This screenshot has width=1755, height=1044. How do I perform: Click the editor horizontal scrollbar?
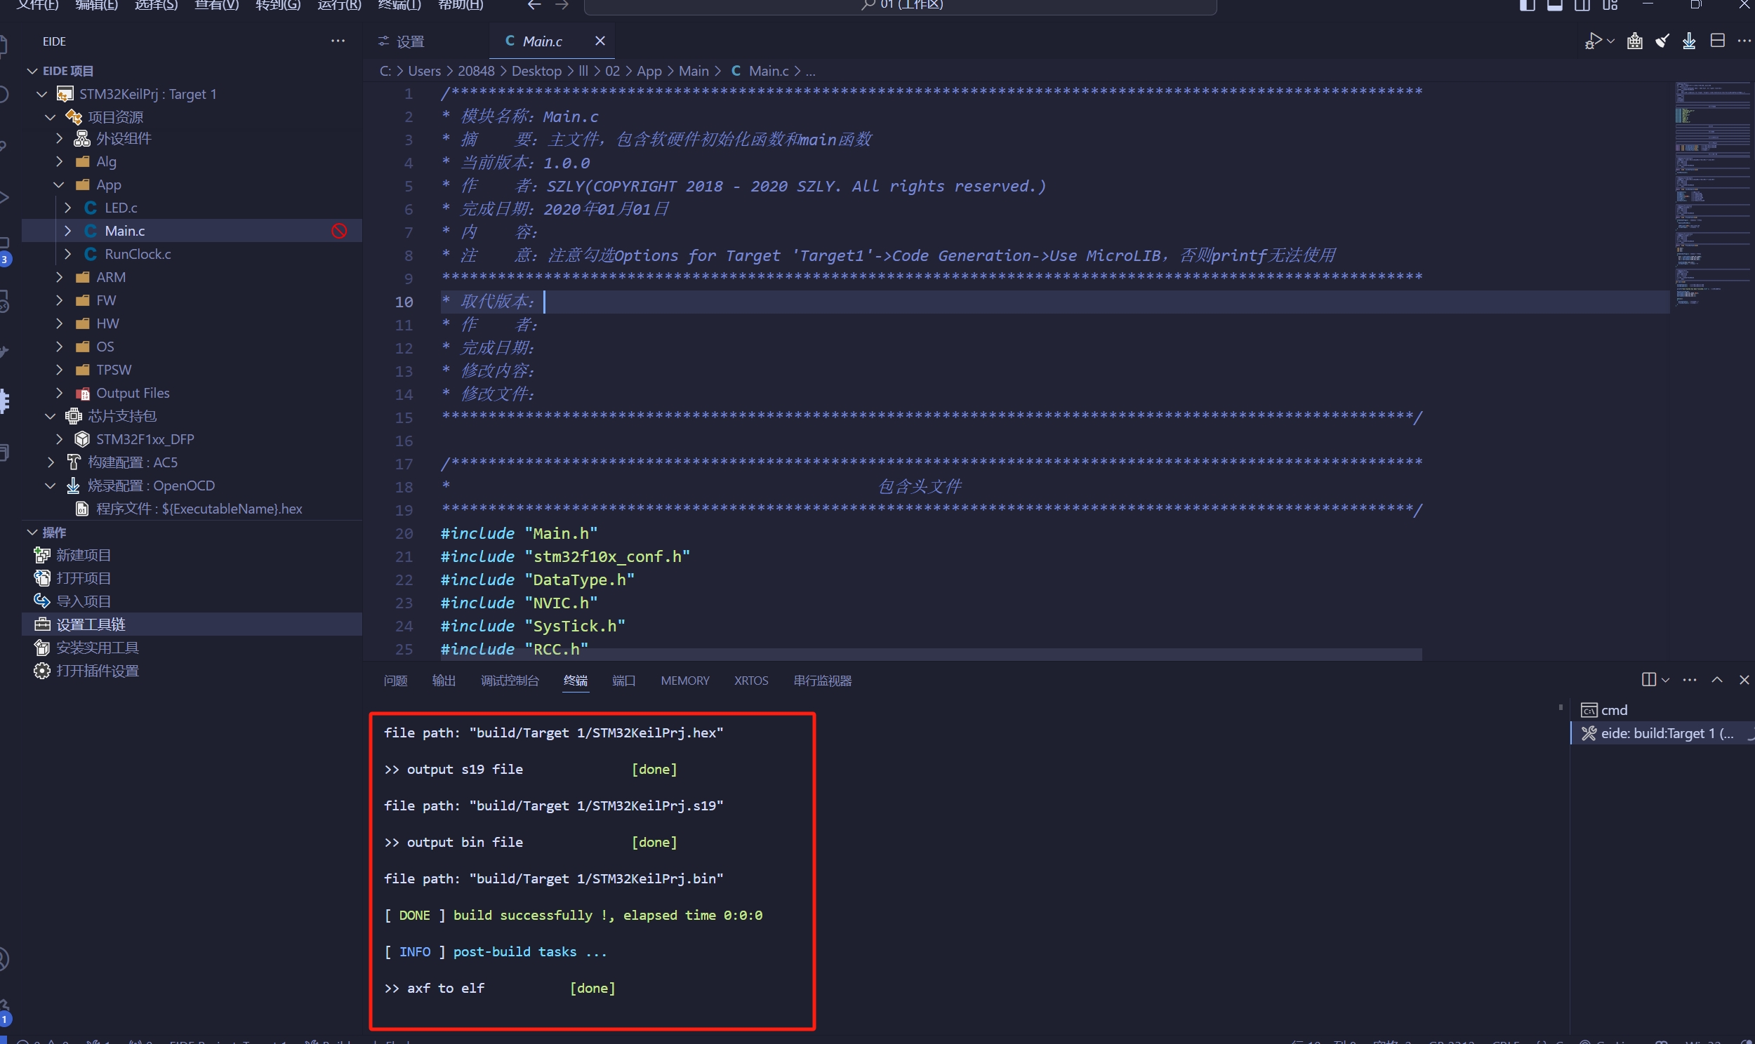pyautogui.click(x=931, y=655)
